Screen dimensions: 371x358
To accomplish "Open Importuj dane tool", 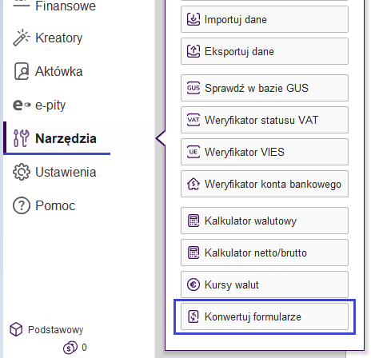I will (x=265, y=19).
